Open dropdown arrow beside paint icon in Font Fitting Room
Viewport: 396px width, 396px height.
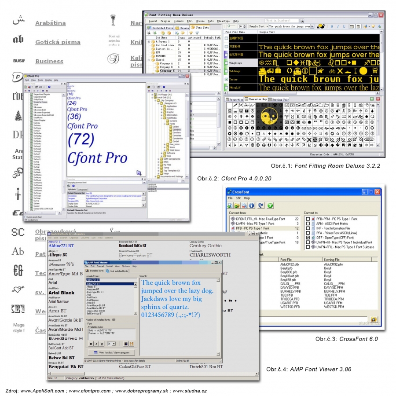(369, 26)
